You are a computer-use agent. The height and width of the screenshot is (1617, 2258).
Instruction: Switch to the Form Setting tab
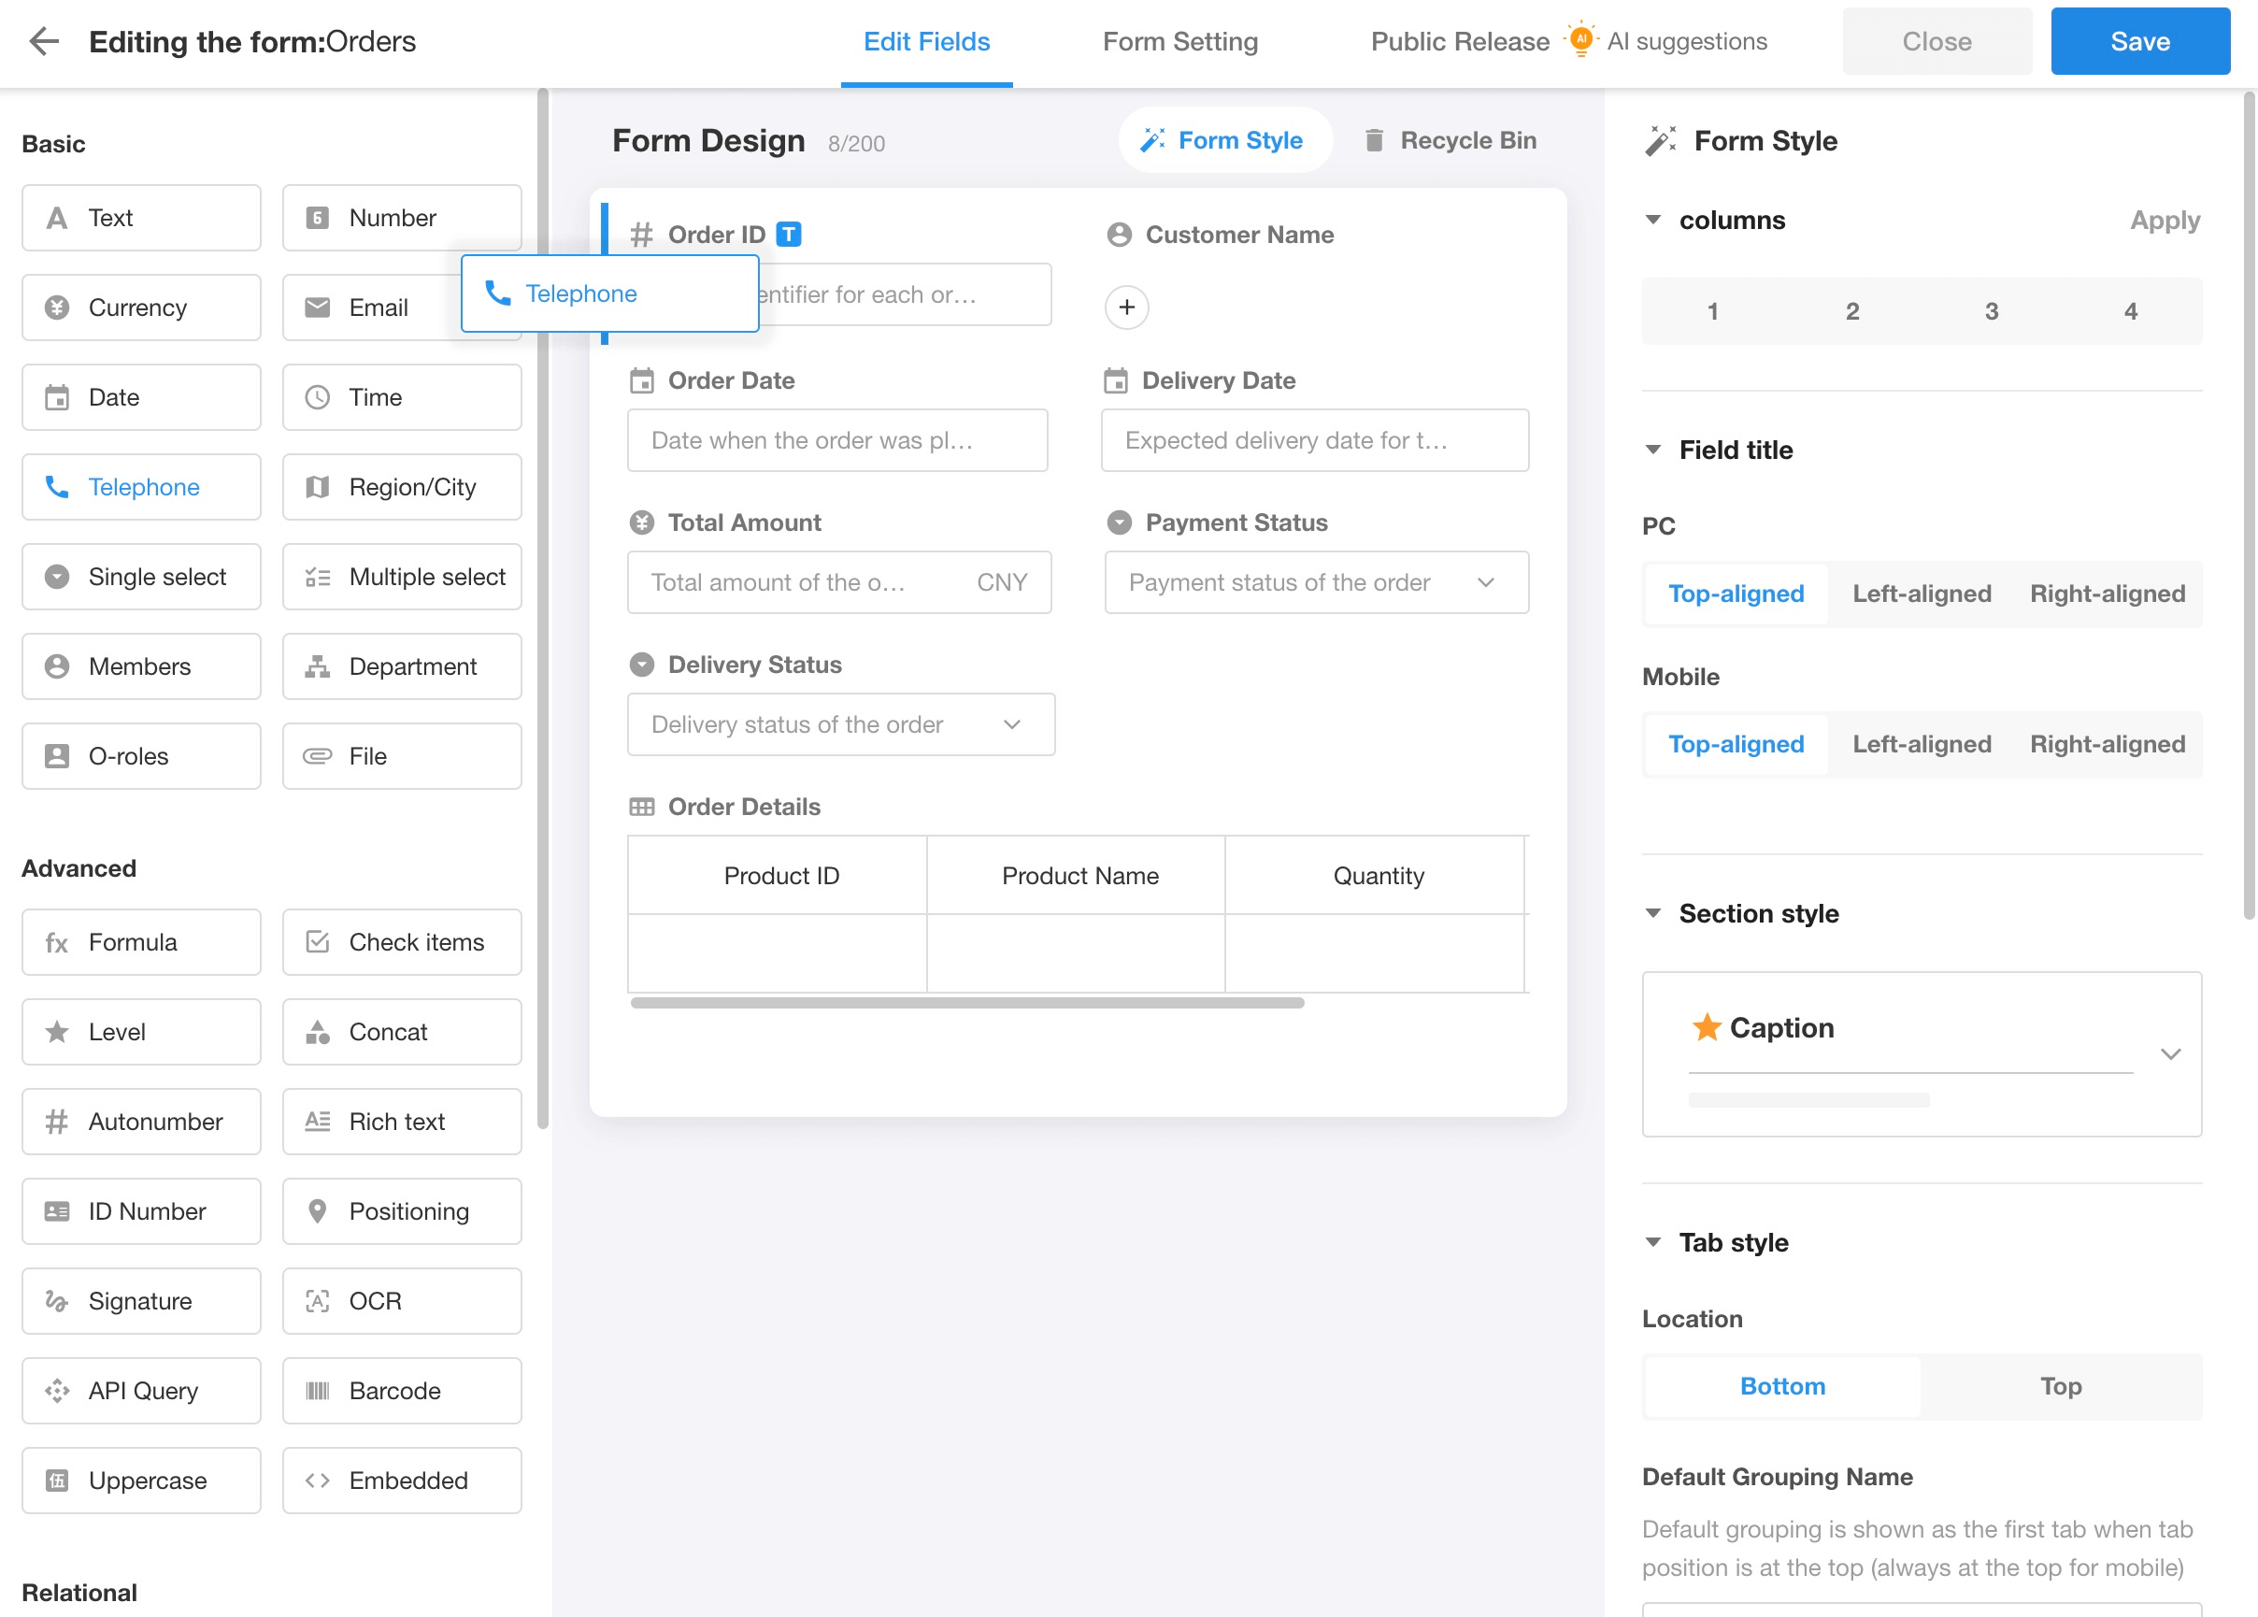pyautogui.click(x=1179, y=41)
